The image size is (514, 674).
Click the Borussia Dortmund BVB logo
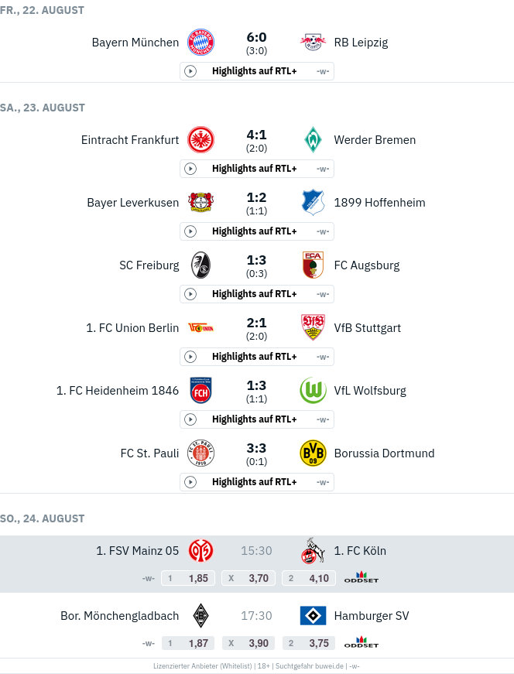click(x=313, y=453)
